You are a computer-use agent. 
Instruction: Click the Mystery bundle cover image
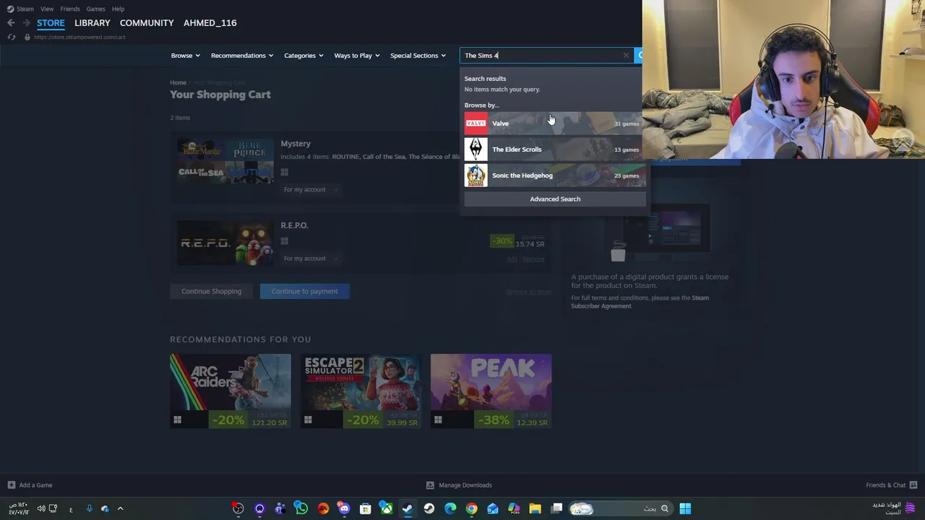click(x=225, y=162)
